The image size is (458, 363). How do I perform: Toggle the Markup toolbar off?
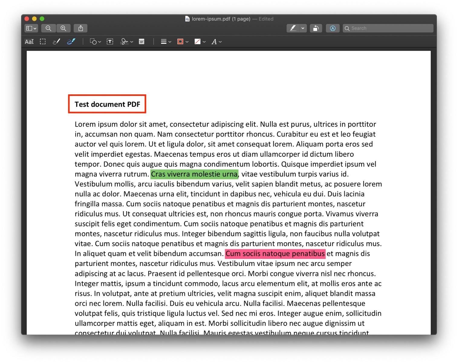333,28
